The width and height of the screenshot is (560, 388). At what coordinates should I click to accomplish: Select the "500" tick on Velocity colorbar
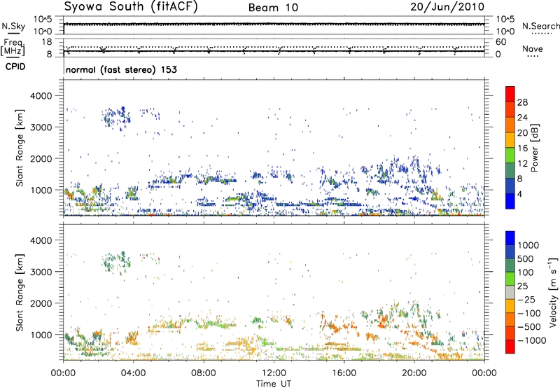pos(526,258)
